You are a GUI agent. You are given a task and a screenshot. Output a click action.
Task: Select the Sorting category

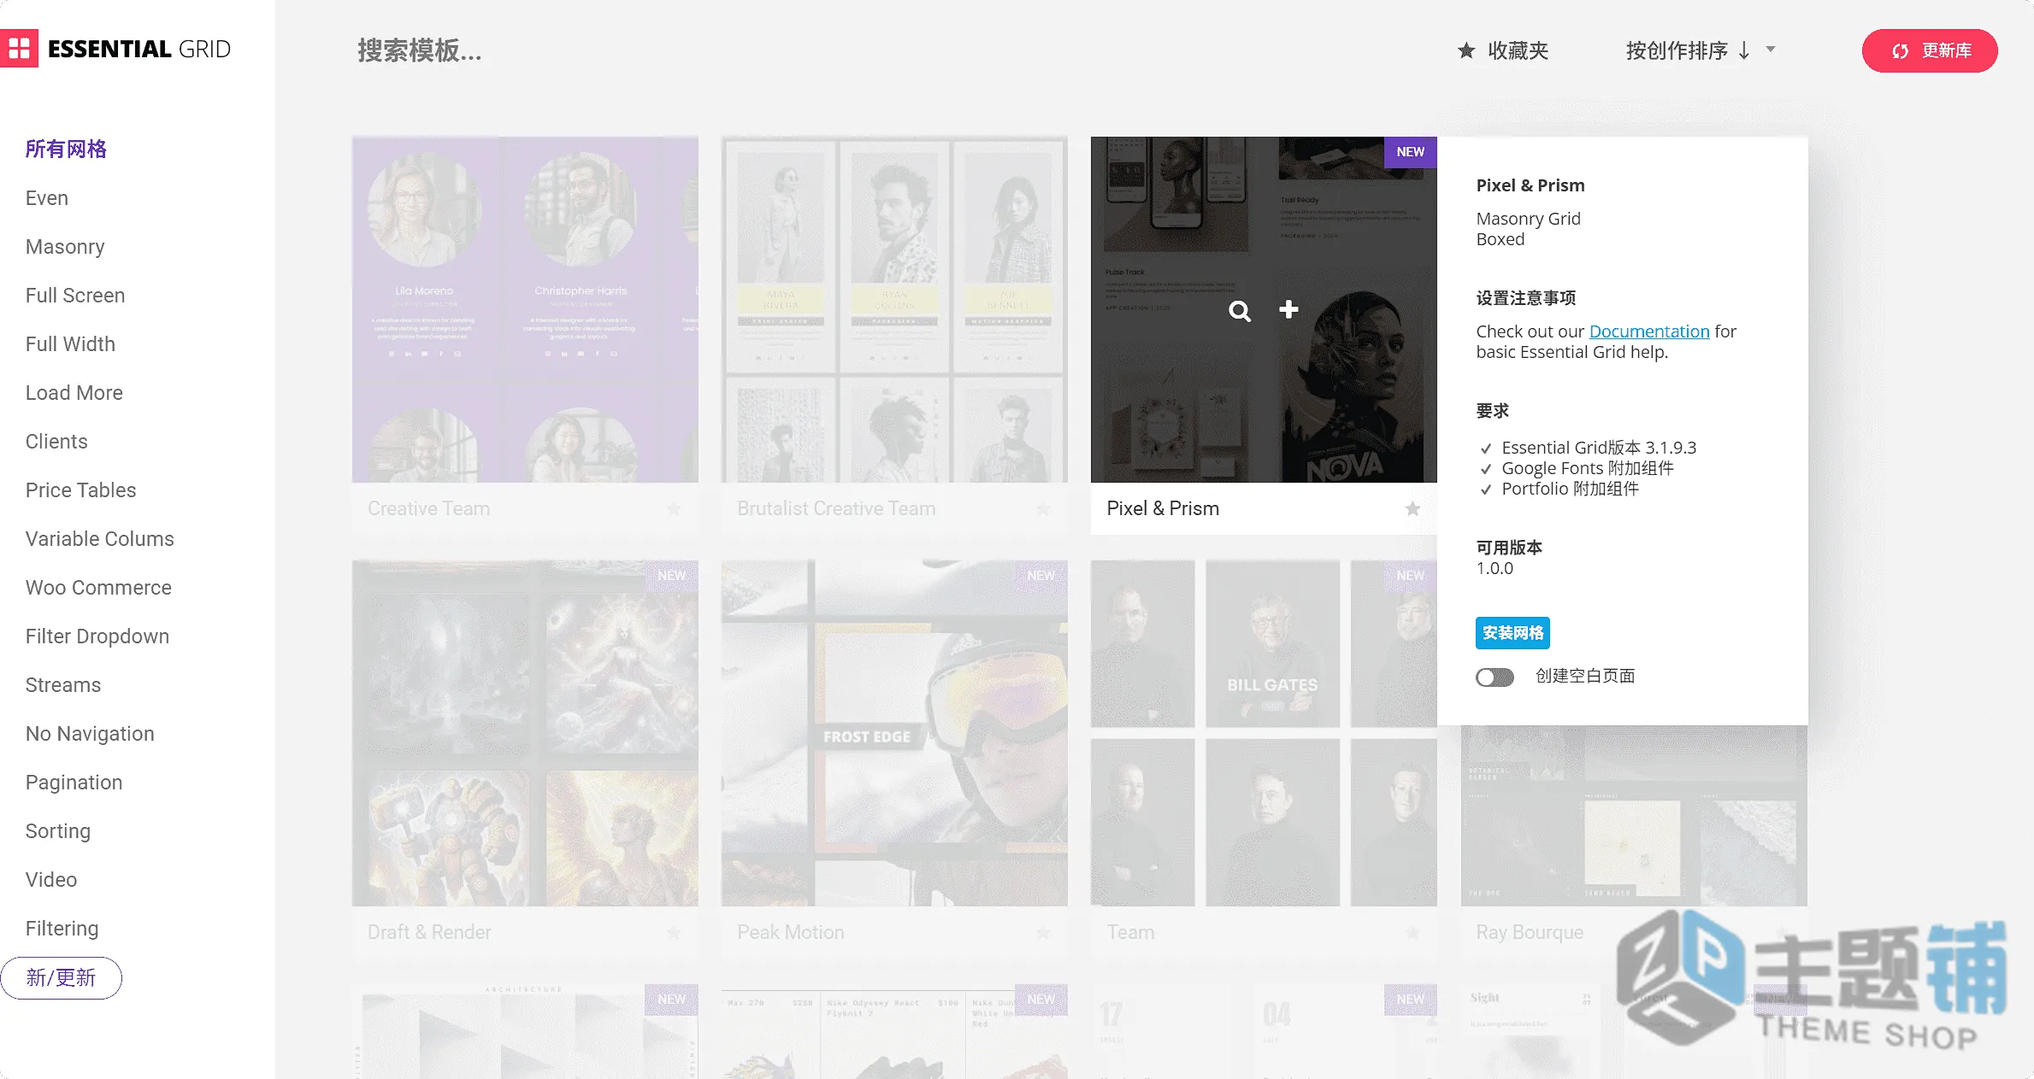click(x=58, y=831)
